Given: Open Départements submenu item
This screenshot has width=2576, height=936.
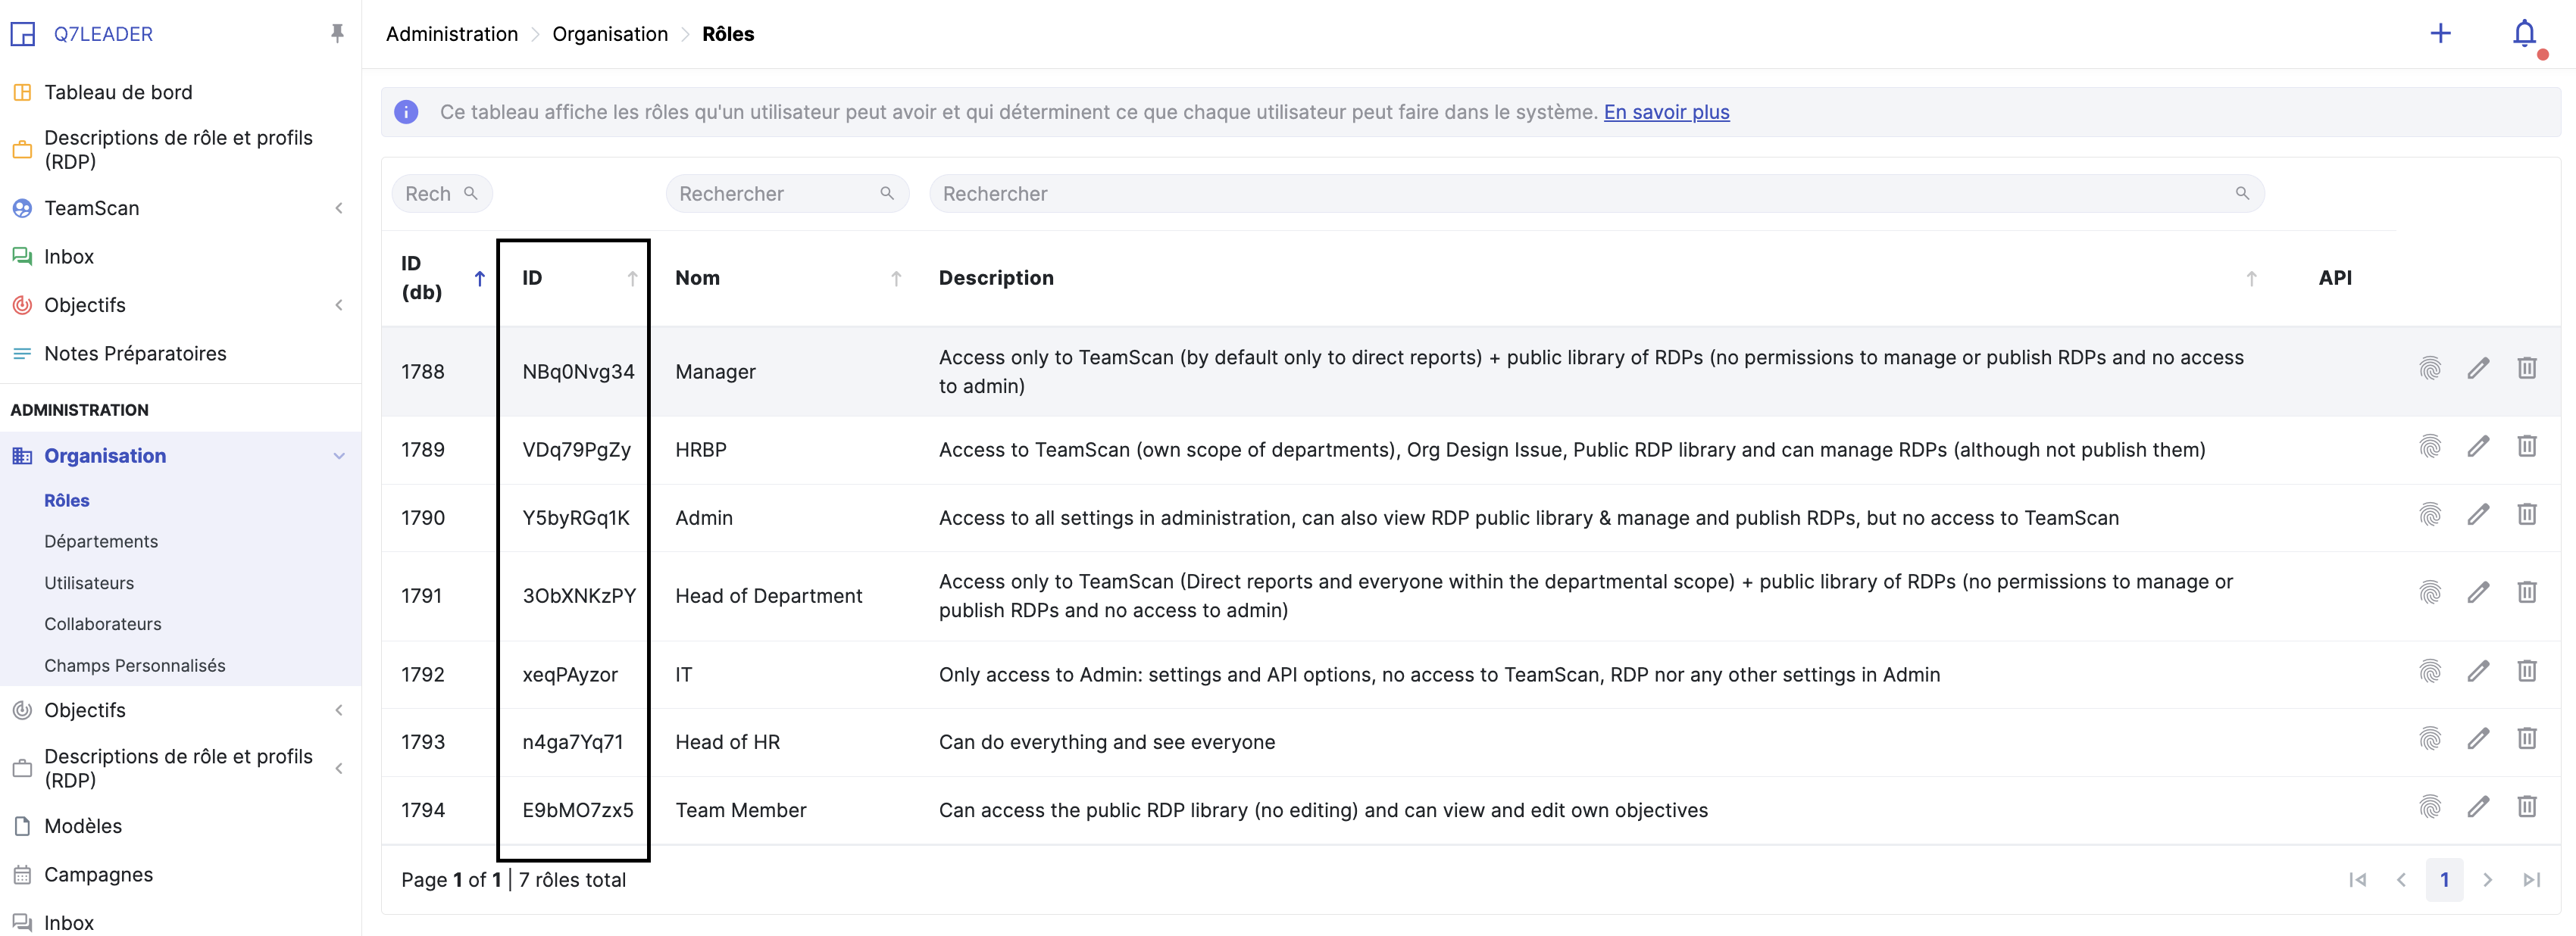Looking at the screenshot, I should coord(101,541).
